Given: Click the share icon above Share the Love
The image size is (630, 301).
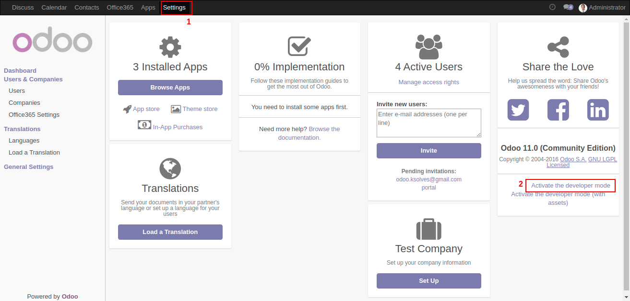Looking at the screenshot, I should pos(558,47).
